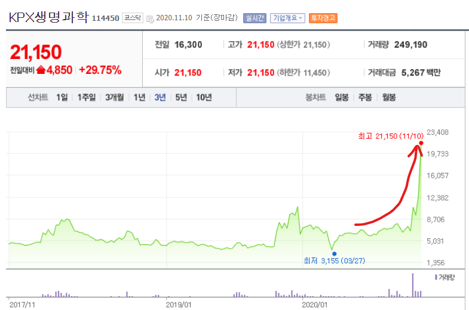Click the KPX생명과학 stock name
469x310 pixels.
49,17
